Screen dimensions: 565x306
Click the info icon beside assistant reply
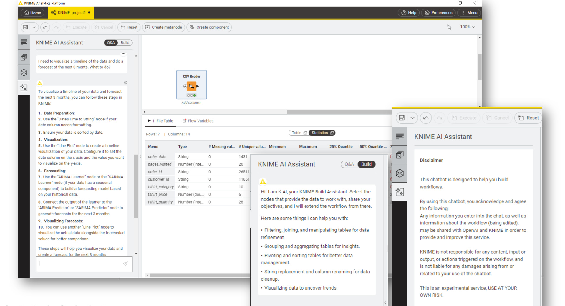[x=126, y=83]
